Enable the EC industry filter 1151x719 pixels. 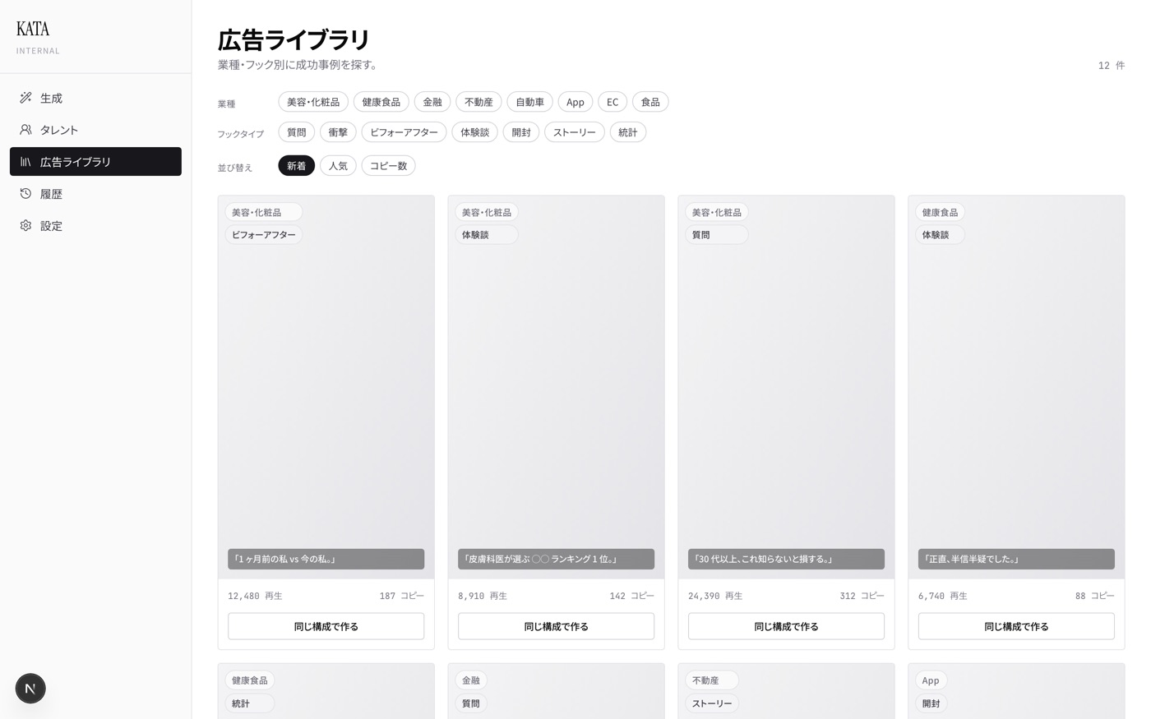[x=612, y=102]
